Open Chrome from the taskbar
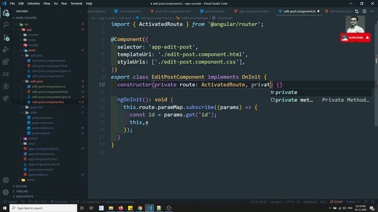The width and height of the screenshot is (378, 212). (140, 208)
